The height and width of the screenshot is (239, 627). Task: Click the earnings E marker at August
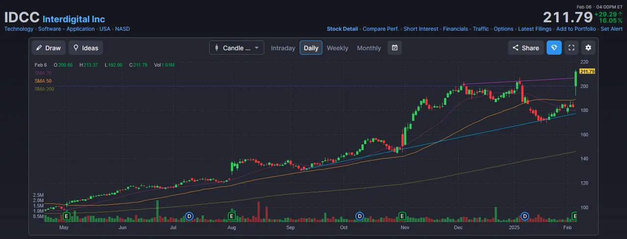(232, 216)
